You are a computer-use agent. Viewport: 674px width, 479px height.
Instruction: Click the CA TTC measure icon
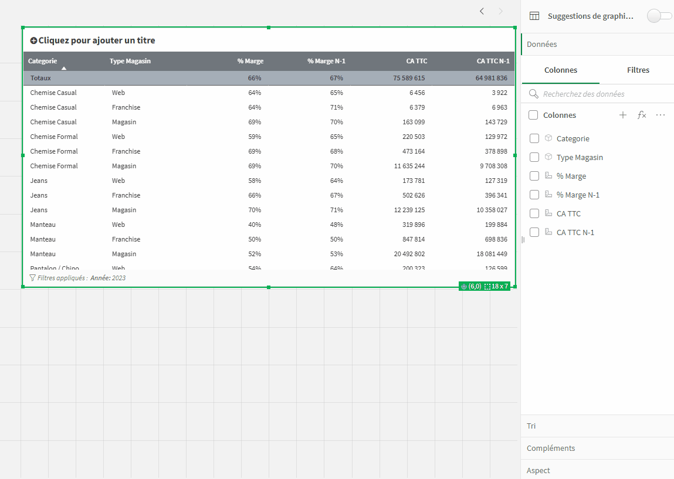coord(548,213)
